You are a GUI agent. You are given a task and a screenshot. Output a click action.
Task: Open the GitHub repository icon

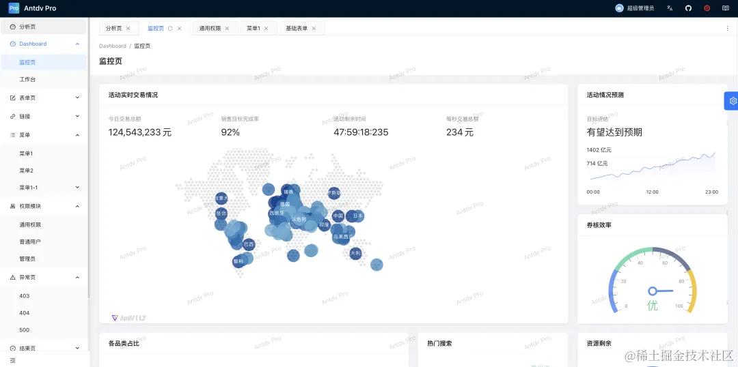(x=689, y=8)
